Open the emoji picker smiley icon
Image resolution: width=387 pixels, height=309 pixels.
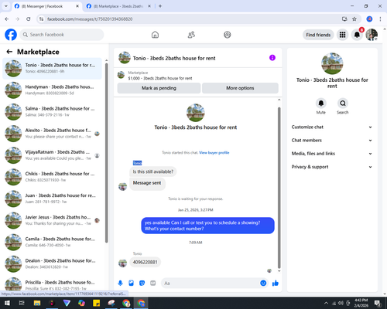tap(263, 284)
